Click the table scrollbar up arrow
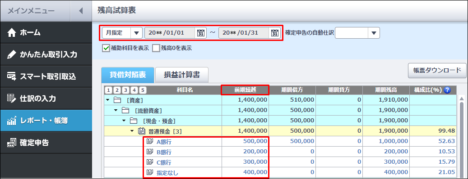 [x=461, y=98]
